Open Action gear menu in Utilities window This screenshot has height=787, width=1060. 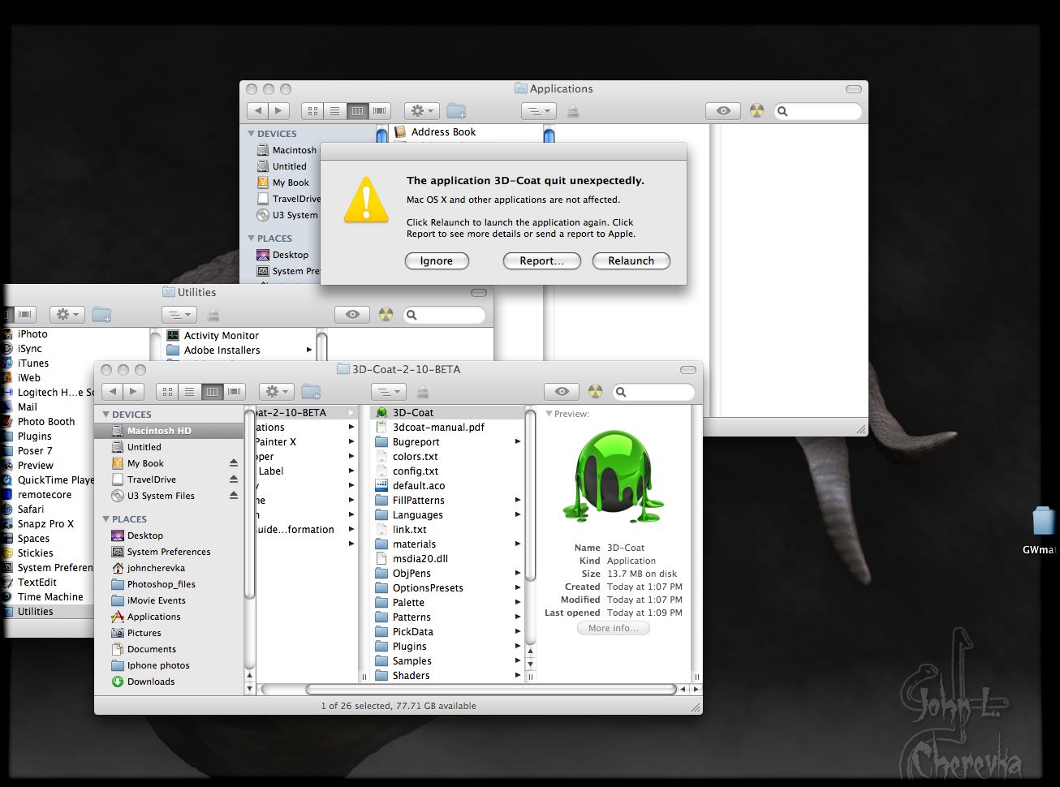pos(67,315)
